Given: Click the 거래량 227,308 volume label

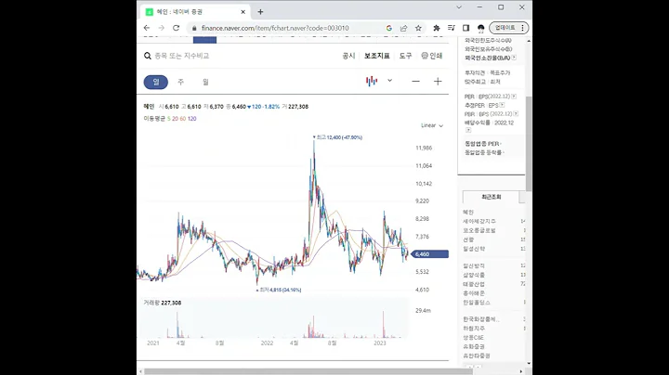Looking at the screenshot, I should (x=162, y=303).
